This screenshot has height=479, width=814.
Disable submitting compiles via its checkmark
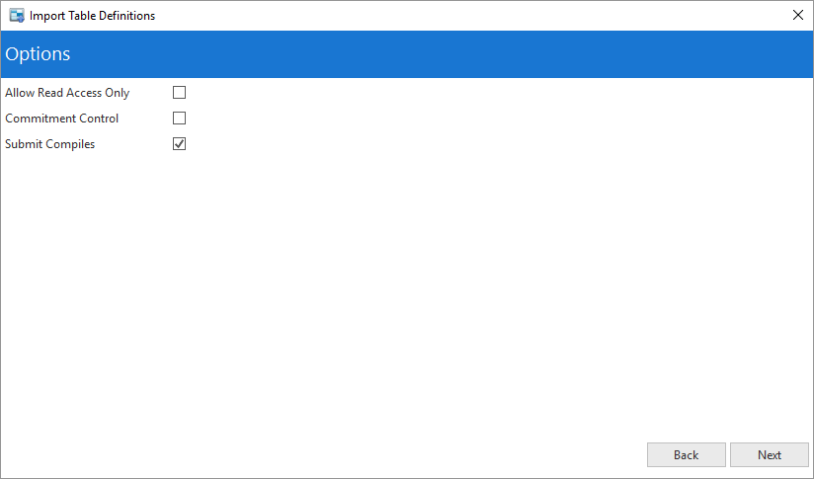click(179, 144)
